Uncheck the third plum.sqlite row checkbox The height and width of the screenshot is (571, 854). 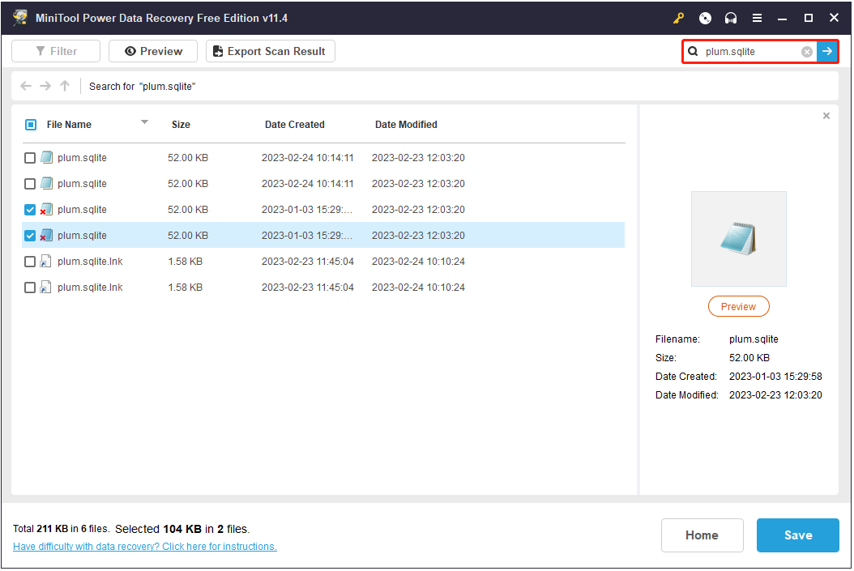(30, 210)
